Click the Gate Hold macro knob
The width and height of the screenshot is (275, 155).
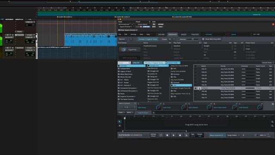[x=184, y=107]
